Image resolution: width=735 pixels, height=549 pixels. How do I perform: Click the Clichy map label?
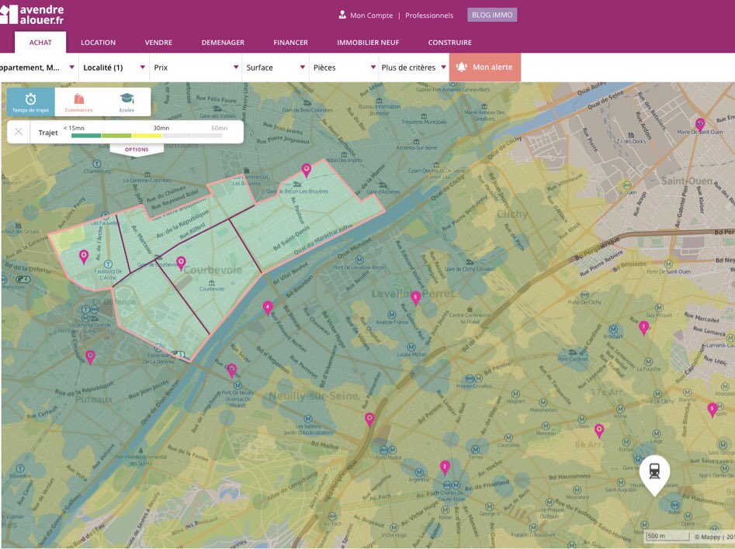pos(512,214)
